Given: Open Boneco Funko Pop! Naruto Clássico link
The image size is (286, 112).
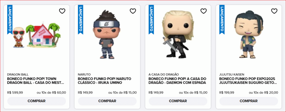Looking at the screenshot, I should click(x=104, y=81).
